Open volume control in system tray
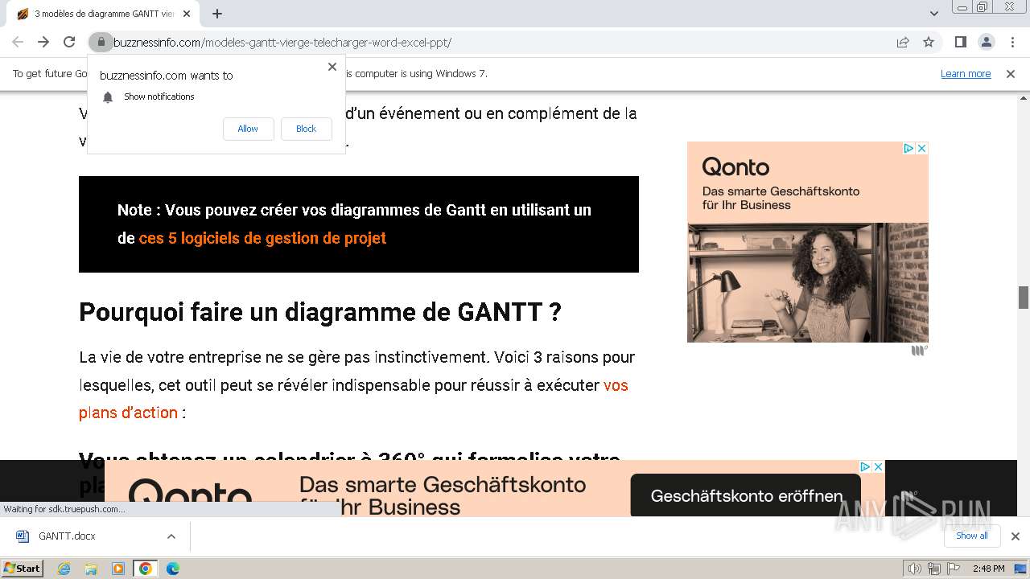 point(914,569)
